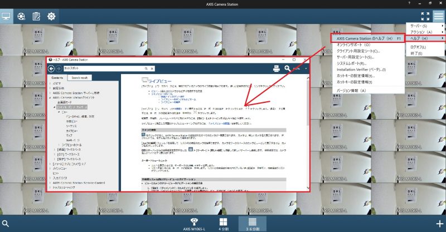446x232 pixels.
Task: Collapse AXIS Camera Station クライアント node
Action: [x=50, y=97]
